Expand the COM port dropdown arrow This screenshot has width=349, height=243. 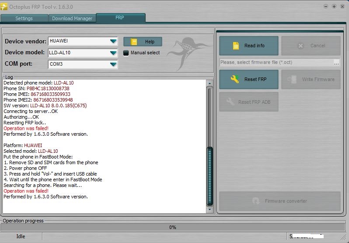click(x=113, y=64)
